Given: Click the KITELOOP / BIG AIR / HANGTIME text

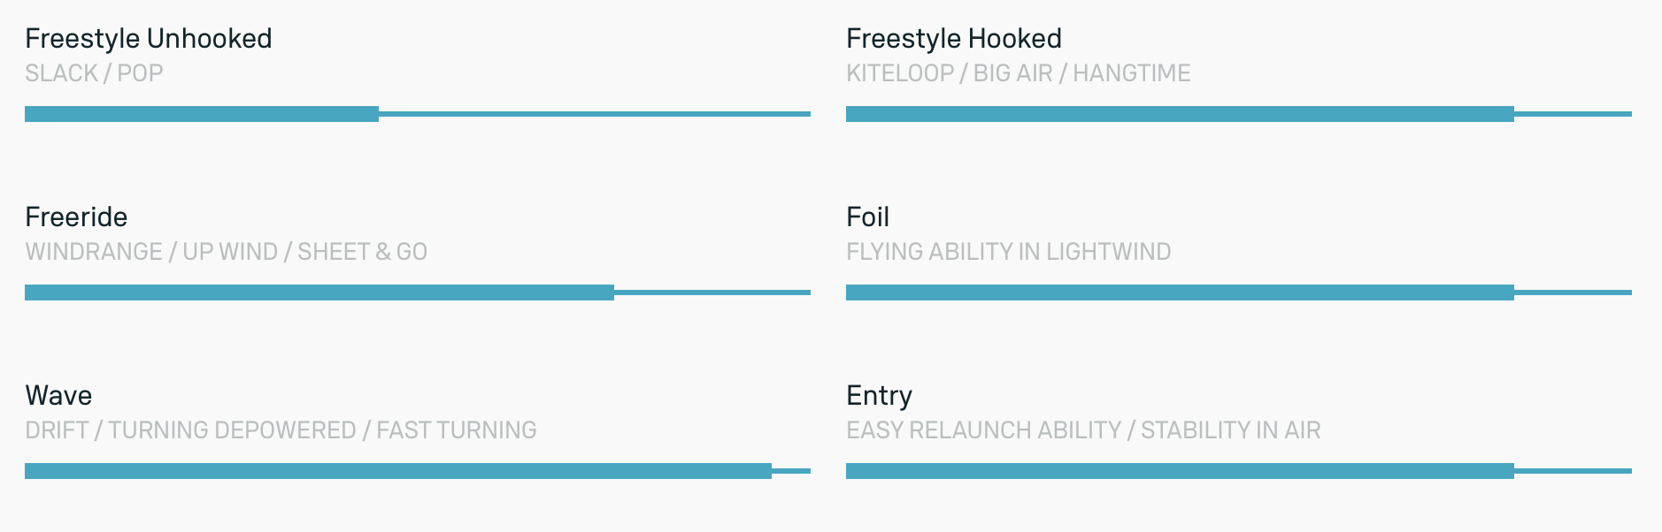Looking at the screenshot, I should point(1018,73).
